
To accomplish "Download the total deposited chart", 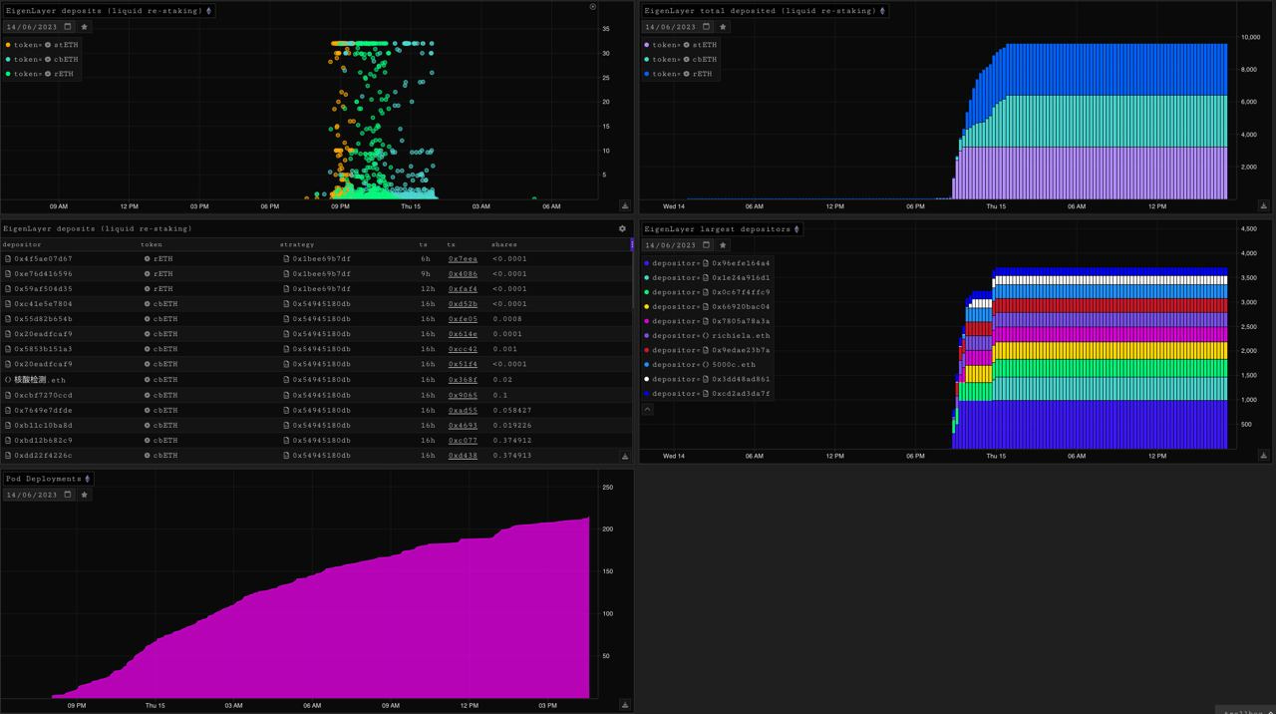I will (1263, 205).
